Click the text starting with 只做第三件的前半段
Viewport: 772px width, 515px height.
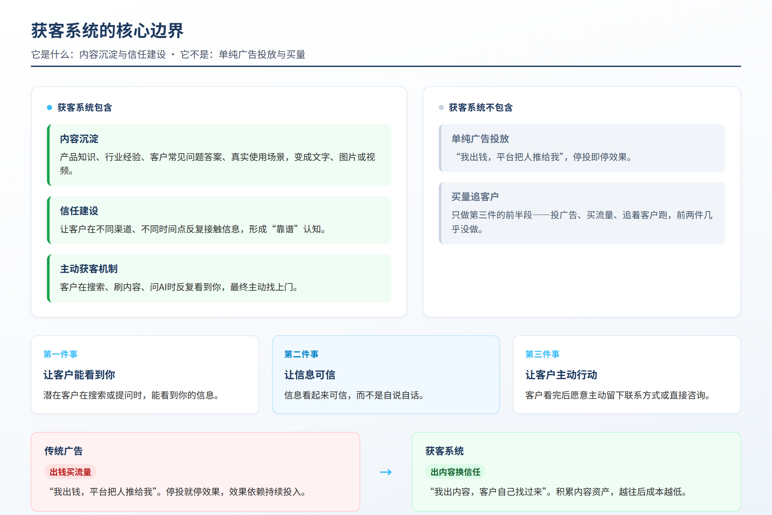582,222
